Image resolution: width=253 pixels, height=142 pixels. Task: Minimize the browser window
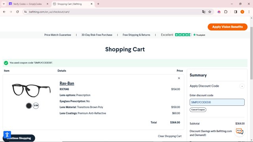pos(232,4)
